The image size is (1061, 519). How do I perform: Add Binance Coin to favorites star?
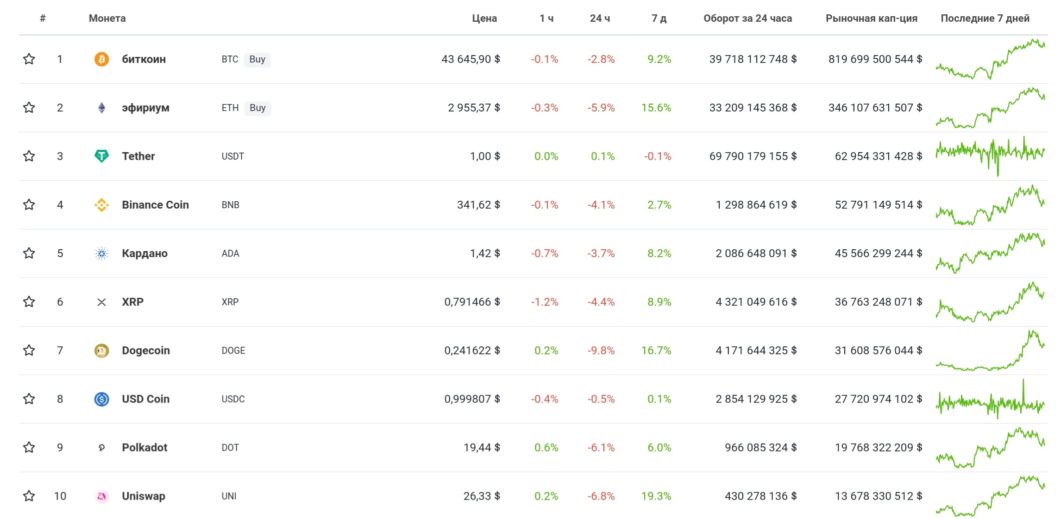[x=29, y=204]
